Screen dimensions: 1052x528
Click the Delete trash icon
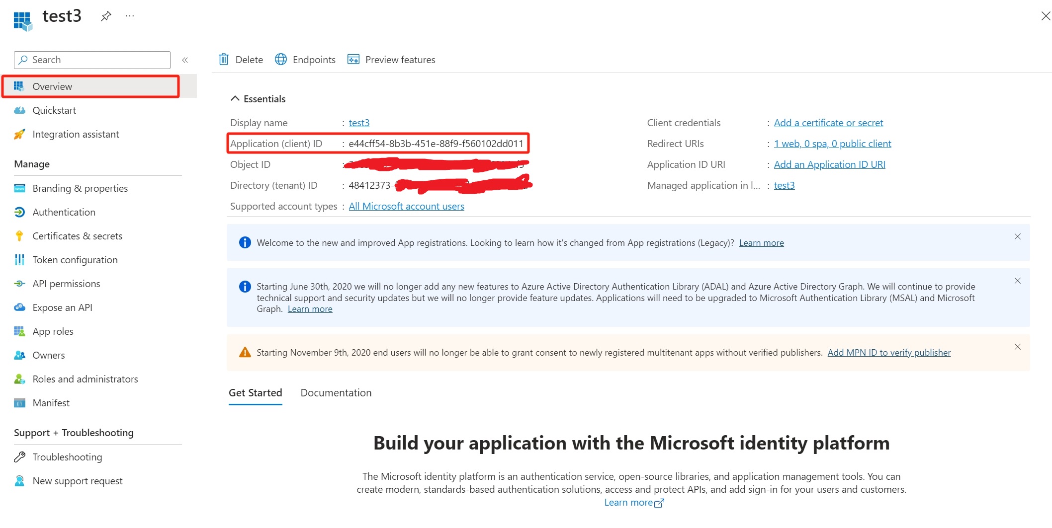(x=224, y=60)
